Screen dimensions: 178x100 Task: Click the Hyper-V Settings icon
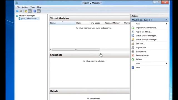point(133,32)
